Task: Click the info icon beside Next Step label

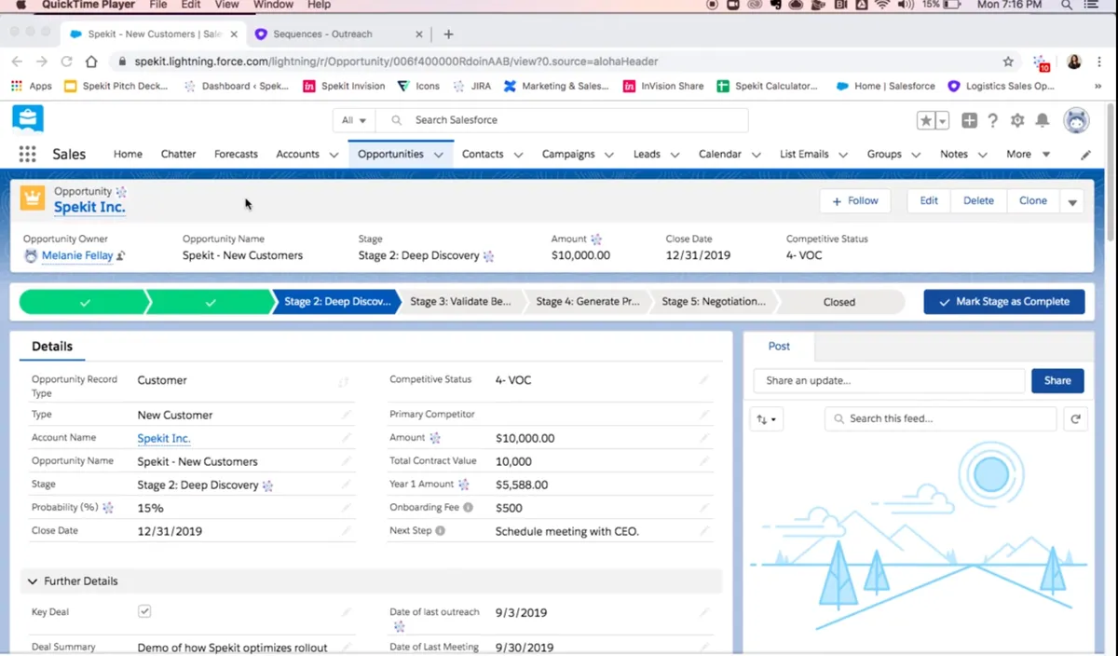Action: click(x=441, y=531)
